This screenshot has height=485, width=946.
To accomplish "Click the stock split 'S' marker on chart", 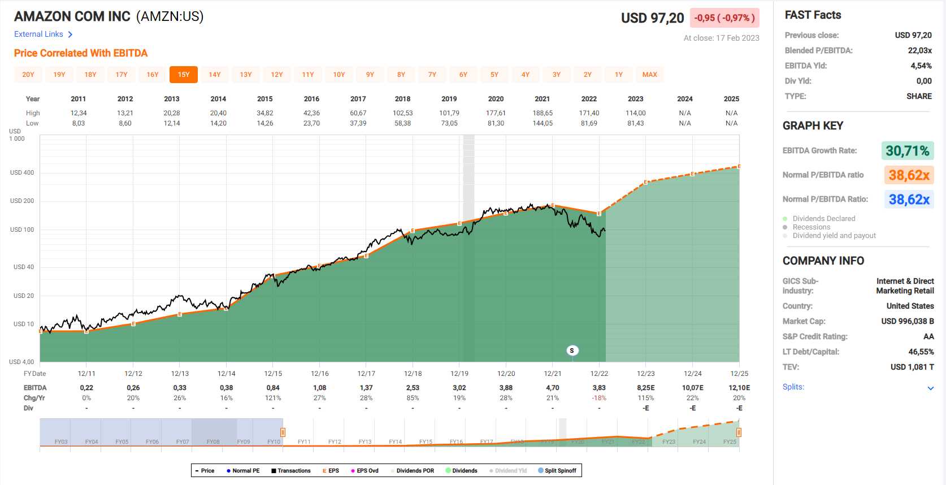I will coord(572,350).
